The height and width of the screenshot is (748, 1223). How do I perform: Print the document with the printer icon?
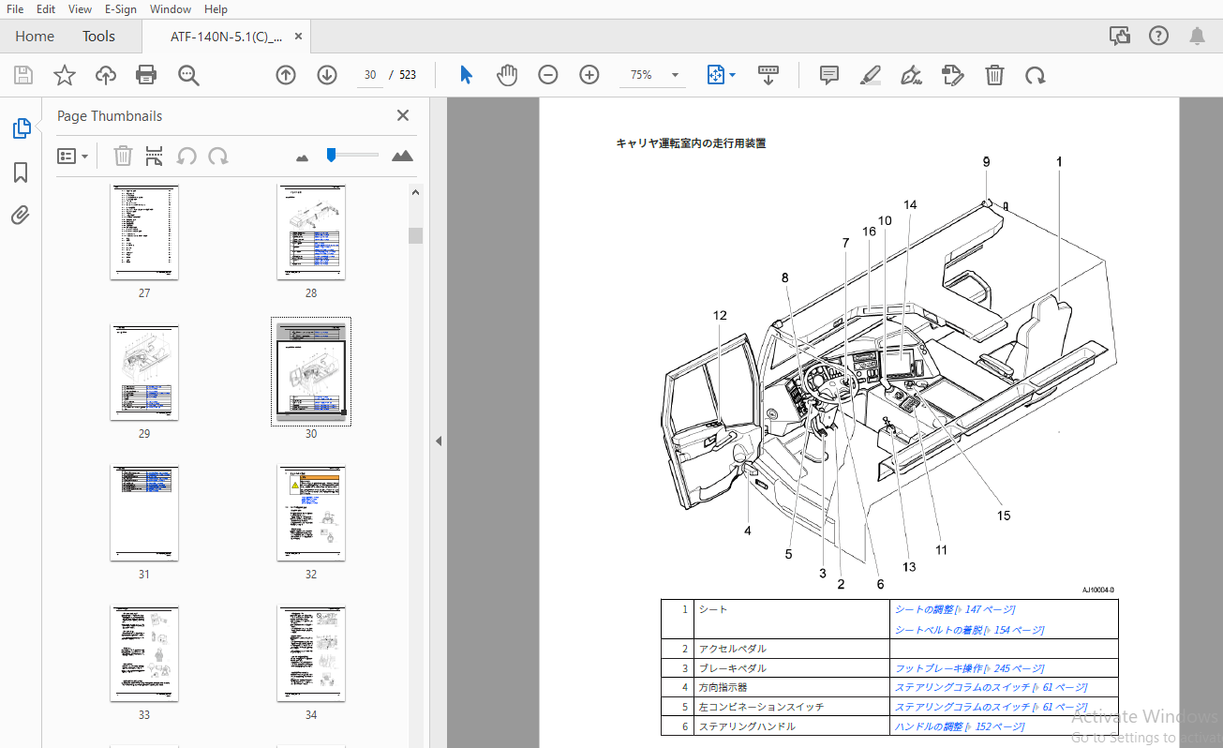[x=146, y=75]
